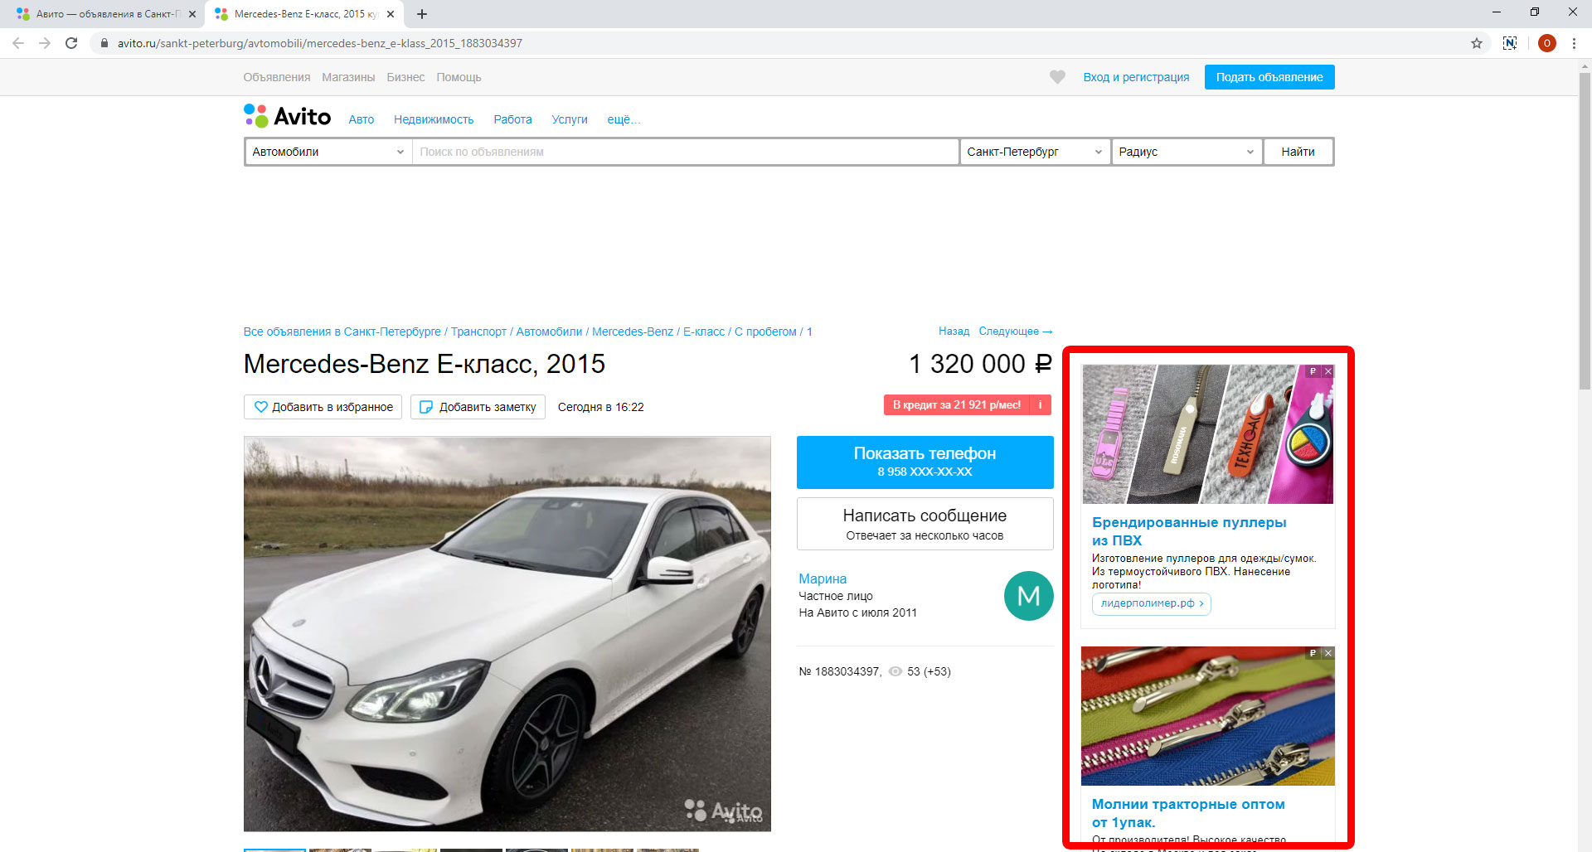Click the Назад link
1592x852 pixels.
coord(954,331)
